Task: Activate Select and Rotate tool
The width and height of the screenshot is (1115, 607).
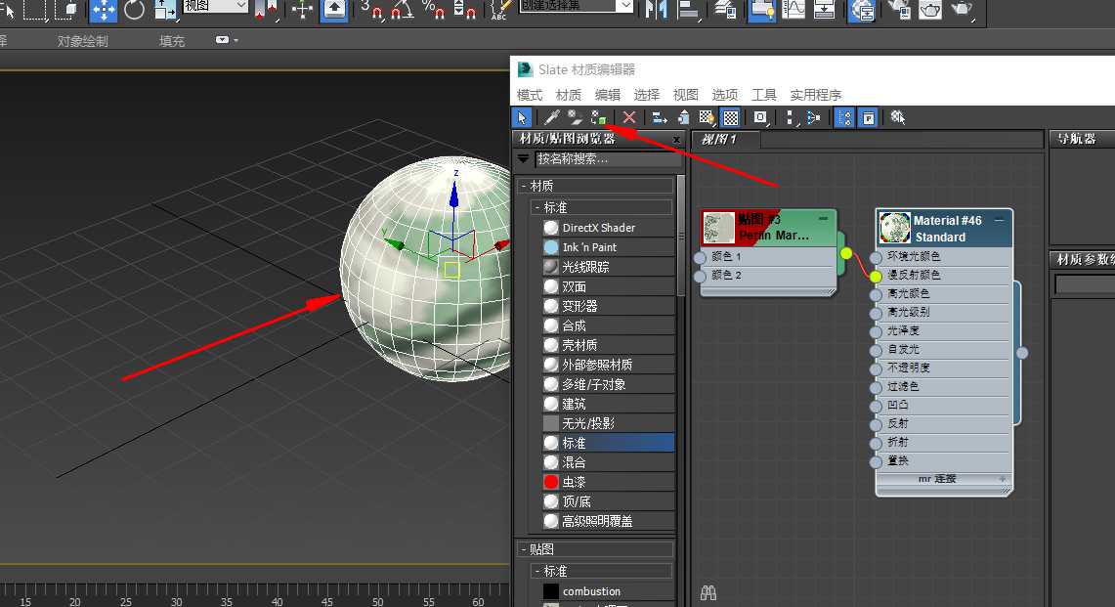Action: pos(135,10)
